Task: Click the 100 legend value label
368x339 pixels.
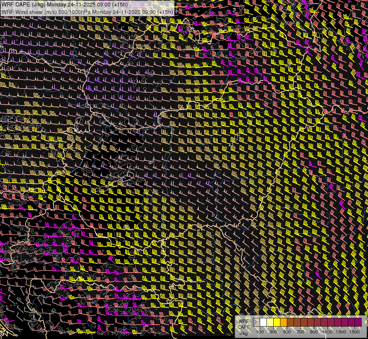Action: (260, 332)
